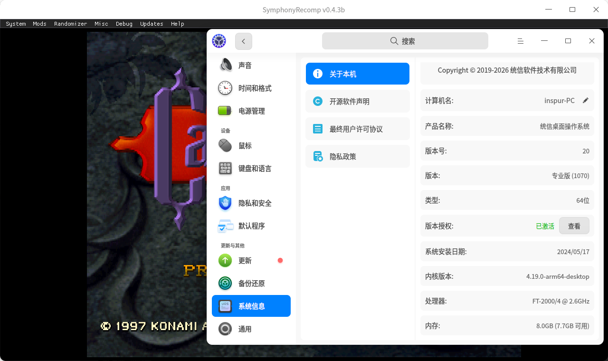Screen dimensions: 608x361
Task: Click the 搜索 search field
Action: [405, 41]
